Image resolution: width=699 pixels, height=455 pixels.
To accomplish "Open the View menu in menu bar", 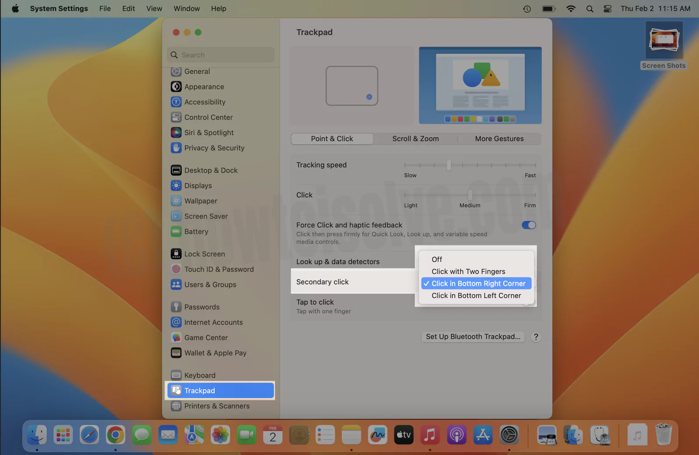I will point(154,9).
